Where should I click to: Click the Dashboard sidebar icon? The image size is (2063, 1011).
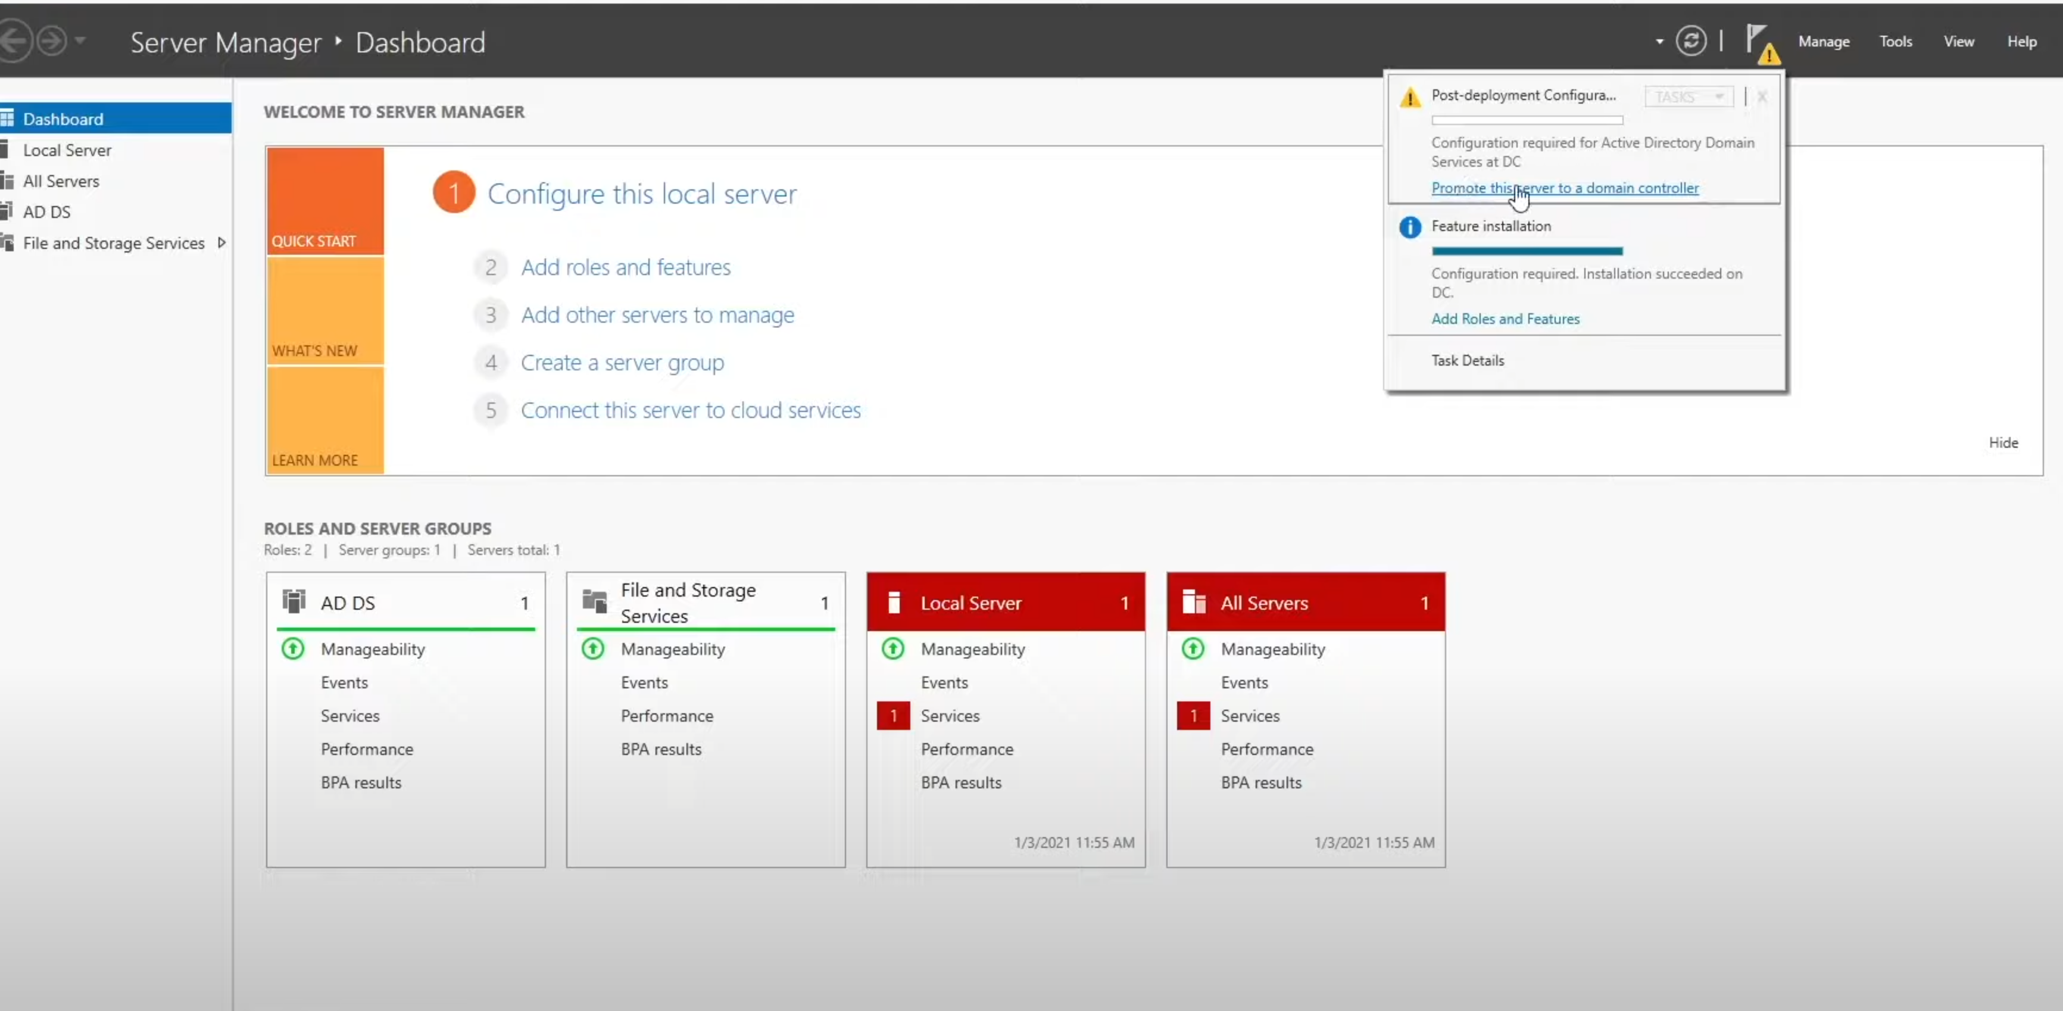[x=7, y=118]
